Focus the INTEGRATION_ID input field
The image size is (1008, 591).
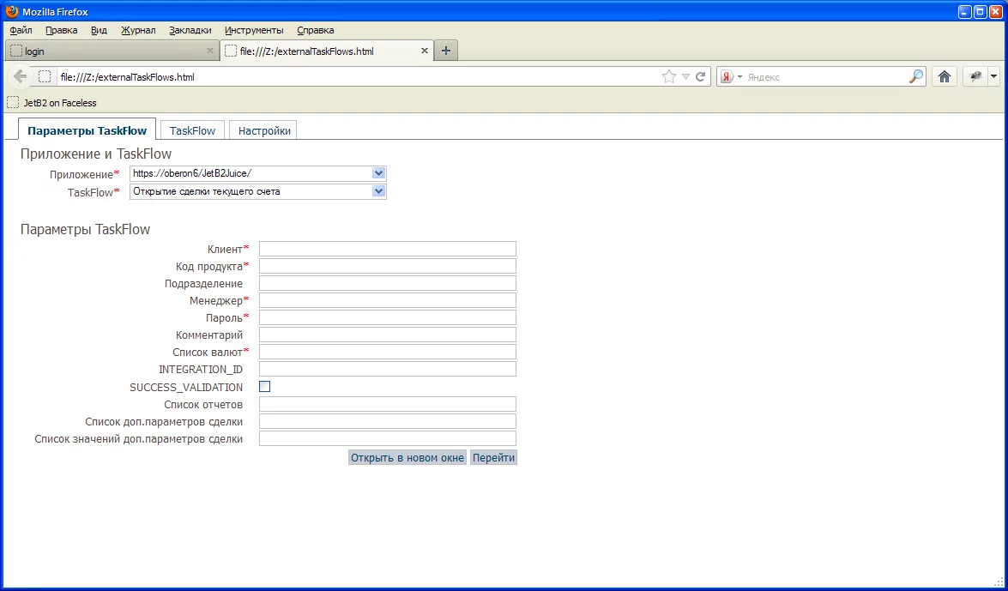coord(388,369)
